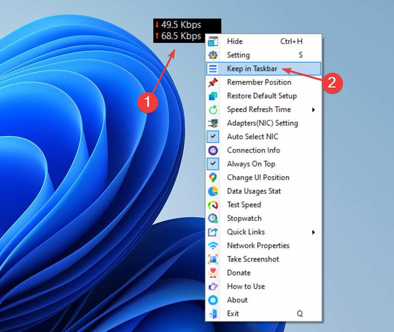Screen dimensions: 394x332
Task: Open Connection Info menu entry
Action: coord(264,150)
